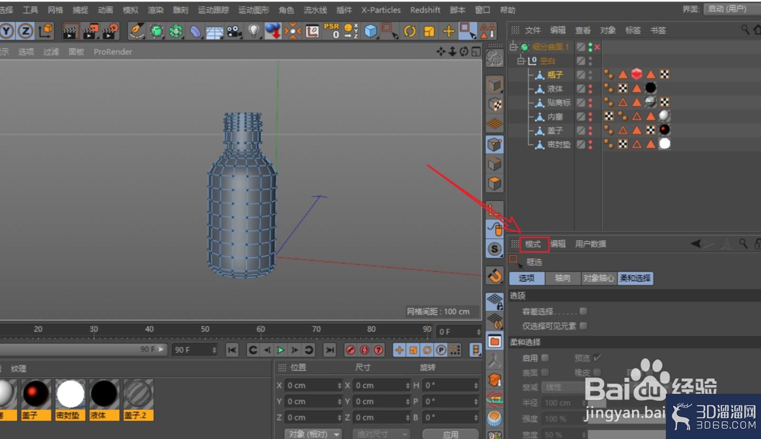
Task: Play the animation forward
Action: point(281,350)
